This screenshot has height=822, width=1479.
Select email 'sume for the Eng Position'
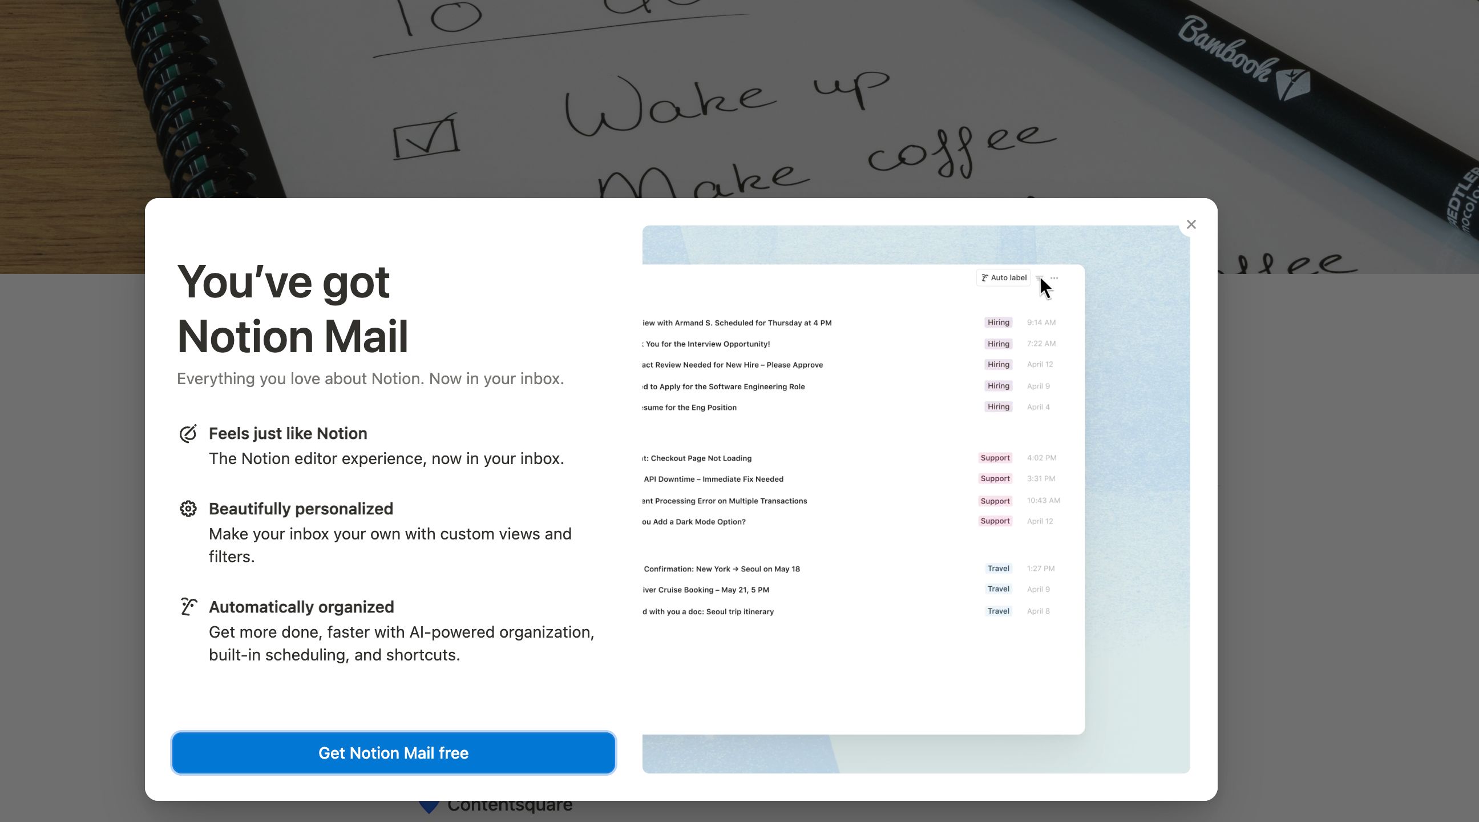pos(689,407)
